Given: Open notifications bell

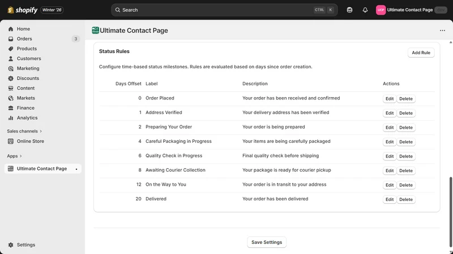Looking at the screenshot, I should point(365,10).
